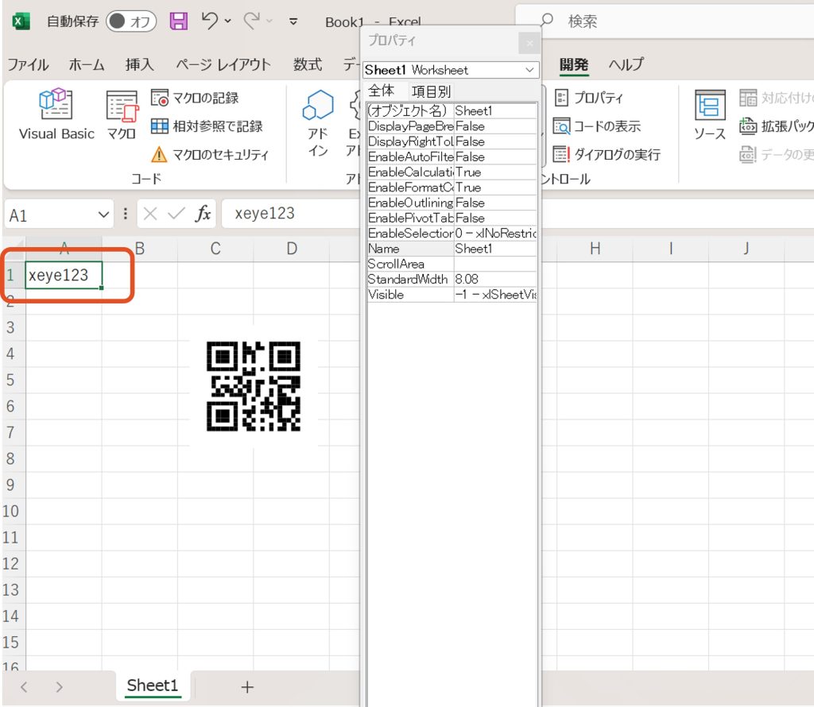
Task: Select cell A1 containing xeye123
Action: pos(64,275)
